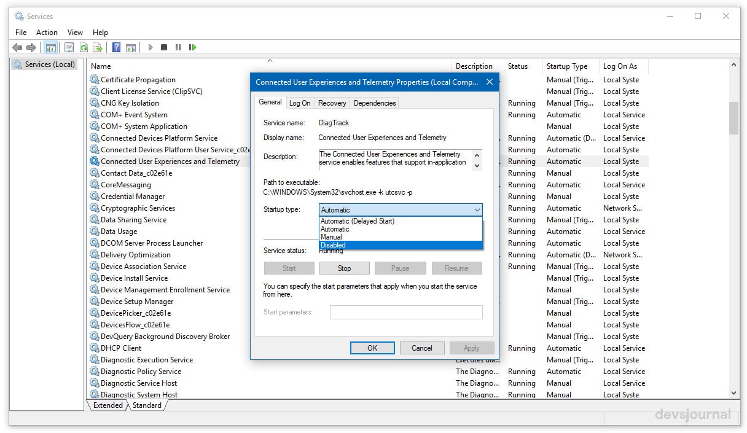Click the Back arrow toolbar icon
This screenshot has width=747, height=433.
pos(17,47)
